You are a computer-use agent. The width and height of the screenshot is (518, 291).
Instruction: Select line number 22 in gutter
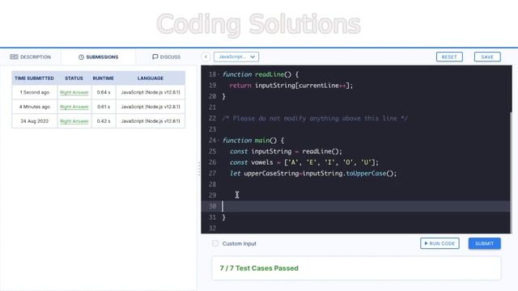click(x=212, y=119)
